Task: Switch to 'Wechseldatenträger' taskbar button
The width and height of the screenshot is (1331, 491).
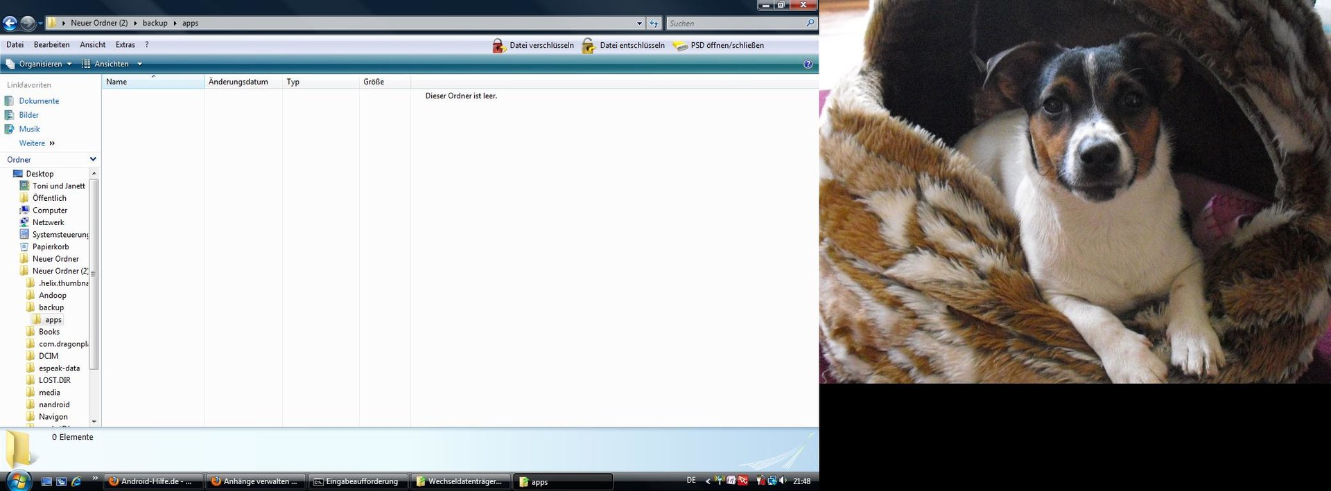Action: [460, 481]
